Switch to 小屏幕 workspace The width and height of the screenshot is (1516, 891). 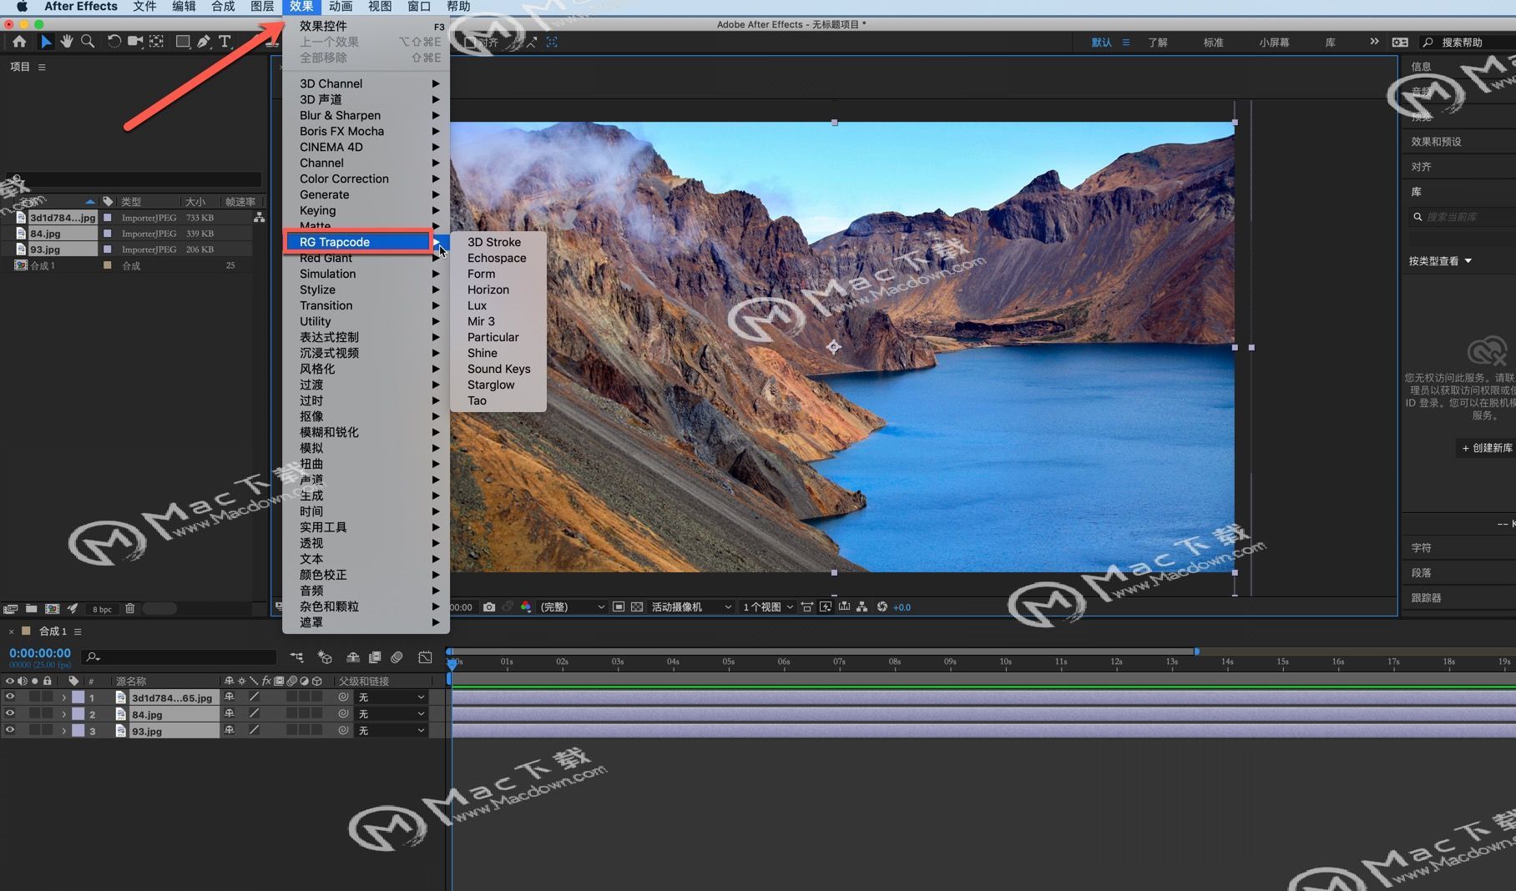1274,43
